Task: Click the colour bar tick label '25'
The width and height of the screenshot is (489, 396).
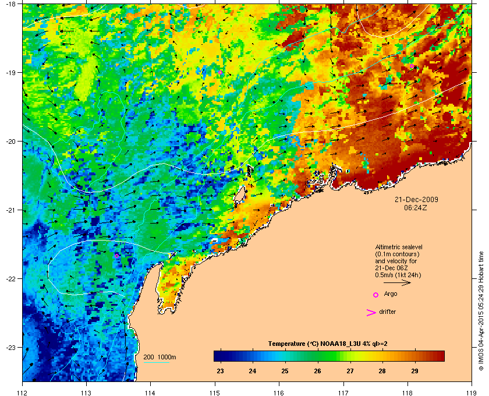Action: point(285,371)
